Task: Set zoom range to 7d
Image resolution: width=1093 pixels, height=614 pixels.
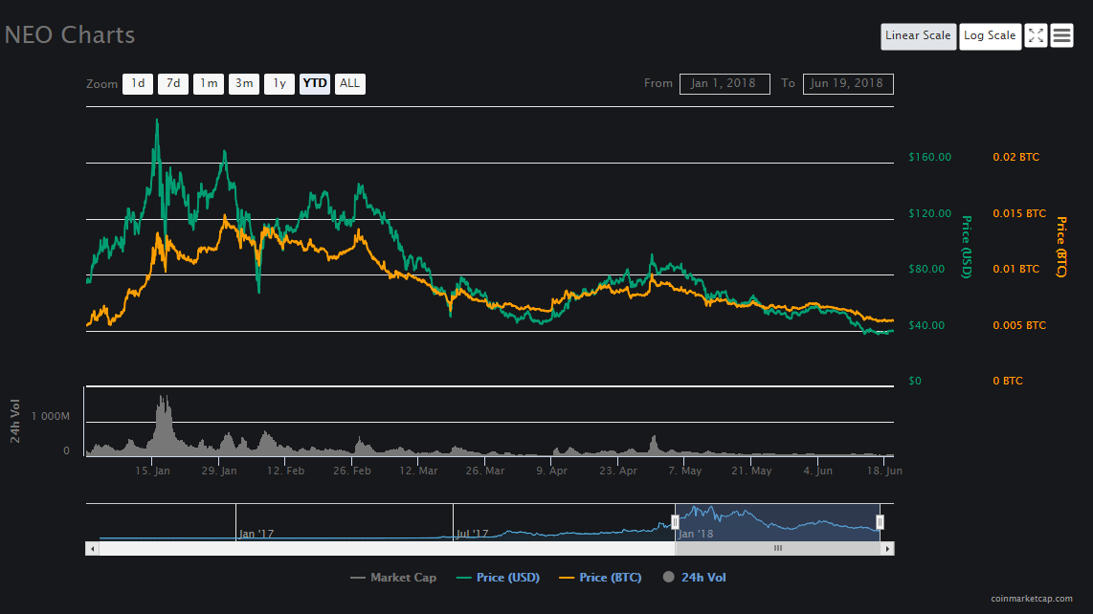Action: (173, 83)
